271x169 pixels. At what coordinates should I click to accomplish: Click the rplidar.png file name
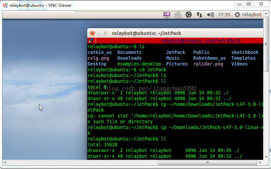click(x=208, y=64)
